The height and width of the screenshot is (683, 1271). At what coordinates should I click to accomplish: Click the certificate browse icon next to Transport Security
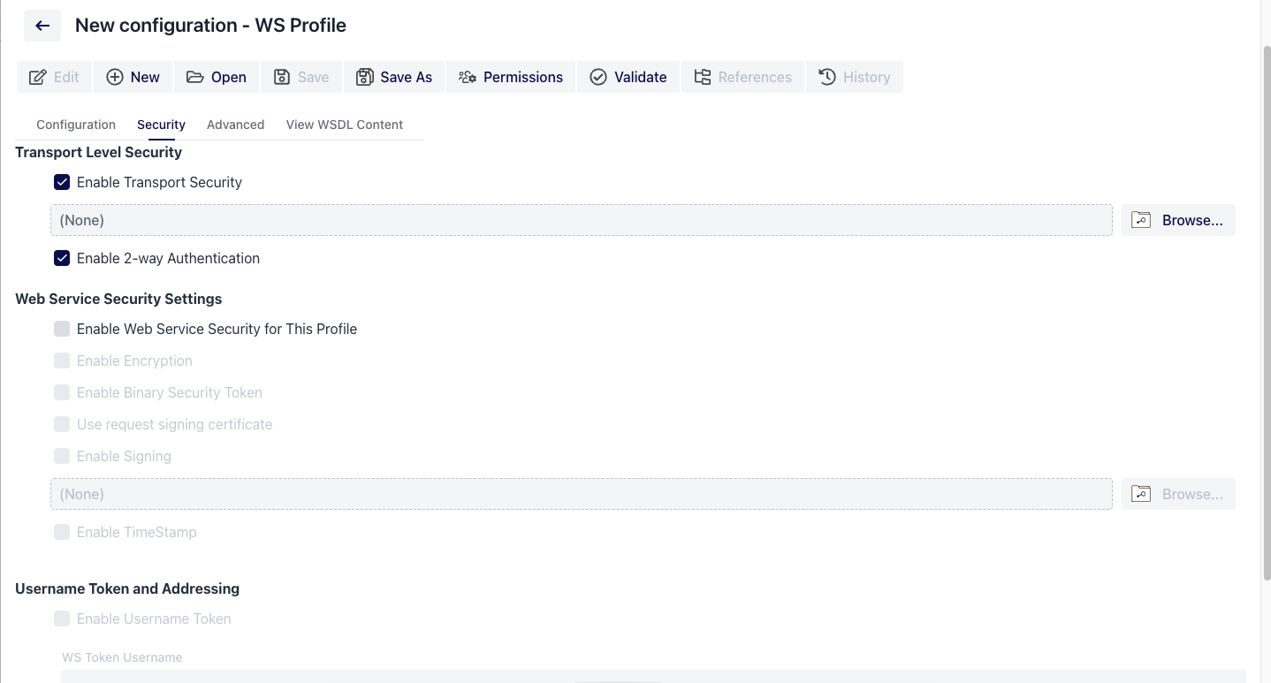[x=1140, y=220]
